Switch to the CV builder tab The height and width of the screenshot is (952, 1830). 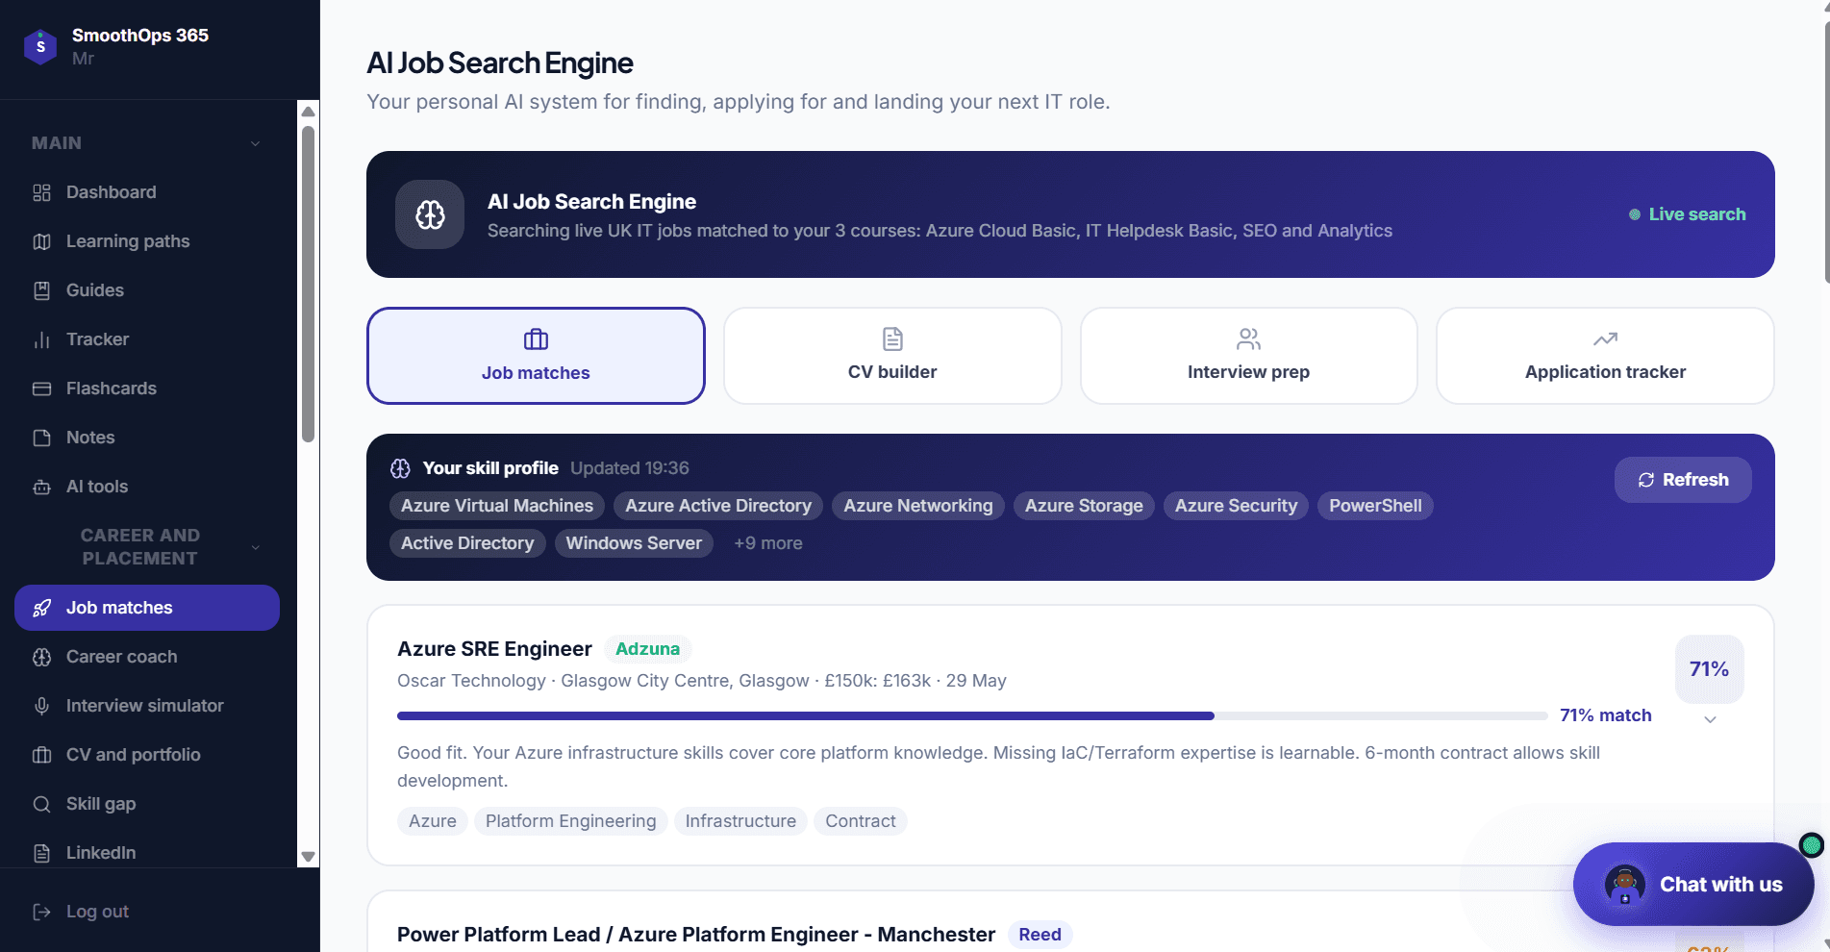click(892, 356)
